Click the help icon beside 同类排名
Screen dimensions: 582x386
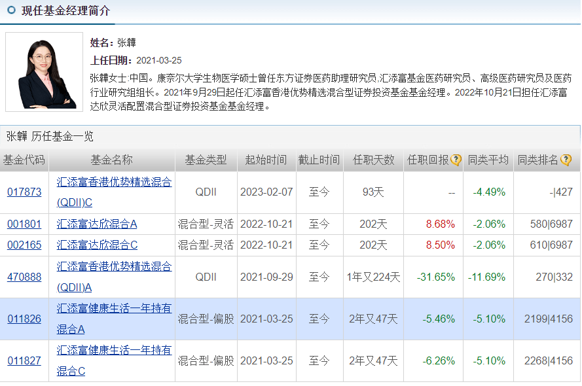coord(566,160)
